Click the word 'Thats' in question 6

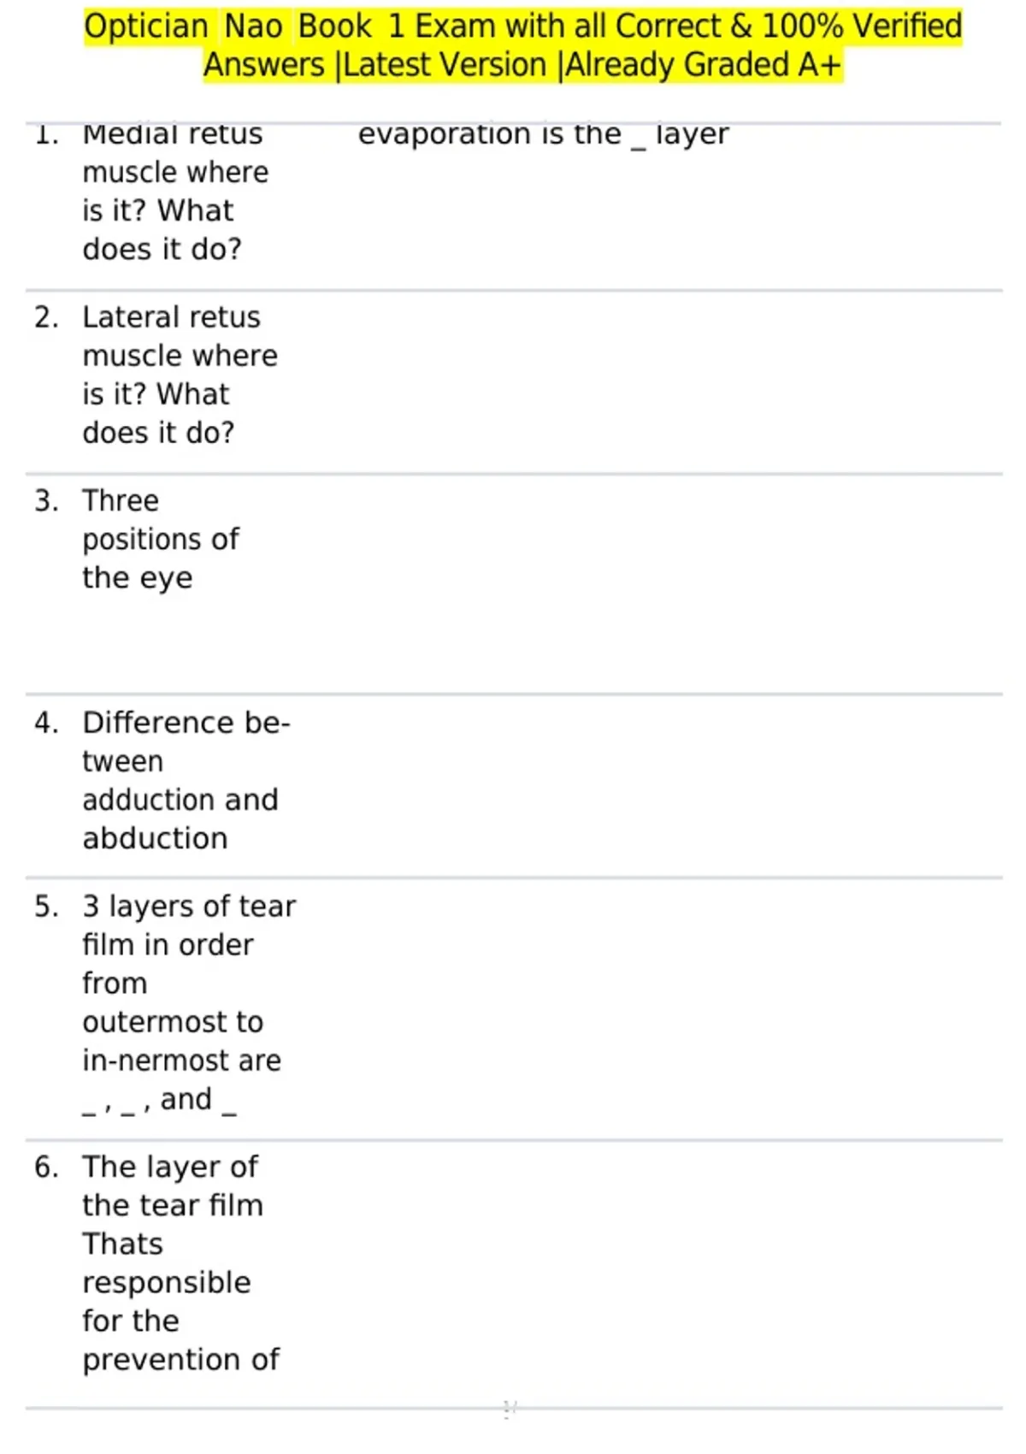tap(122, 1244)
